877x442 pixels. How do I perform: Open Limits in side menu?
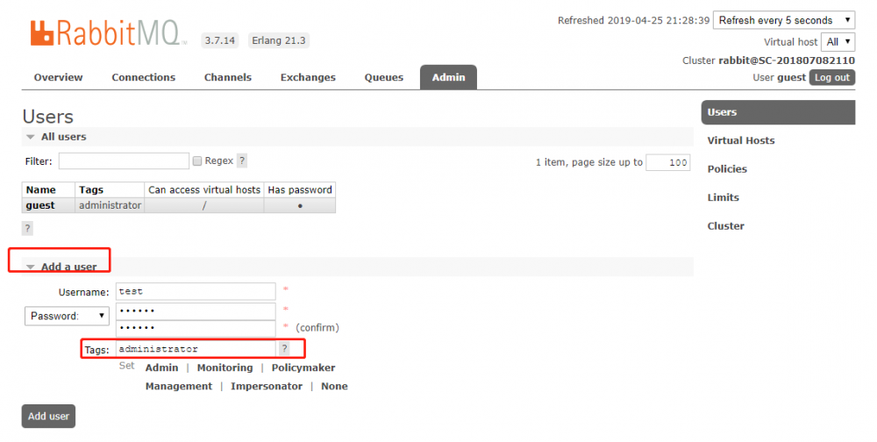723,197
